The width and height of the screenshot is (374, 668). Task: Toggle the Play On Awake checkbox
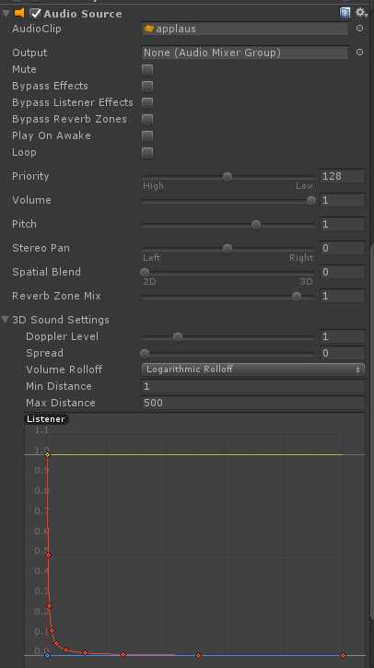click(147, 135)
